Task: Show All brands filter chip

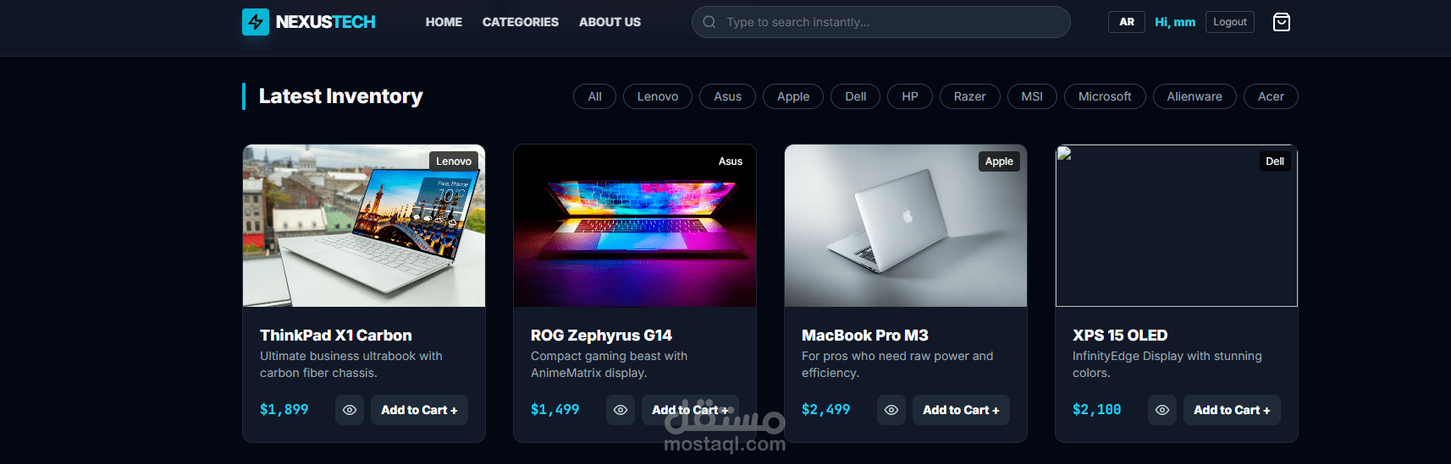Action: point(595,96)
